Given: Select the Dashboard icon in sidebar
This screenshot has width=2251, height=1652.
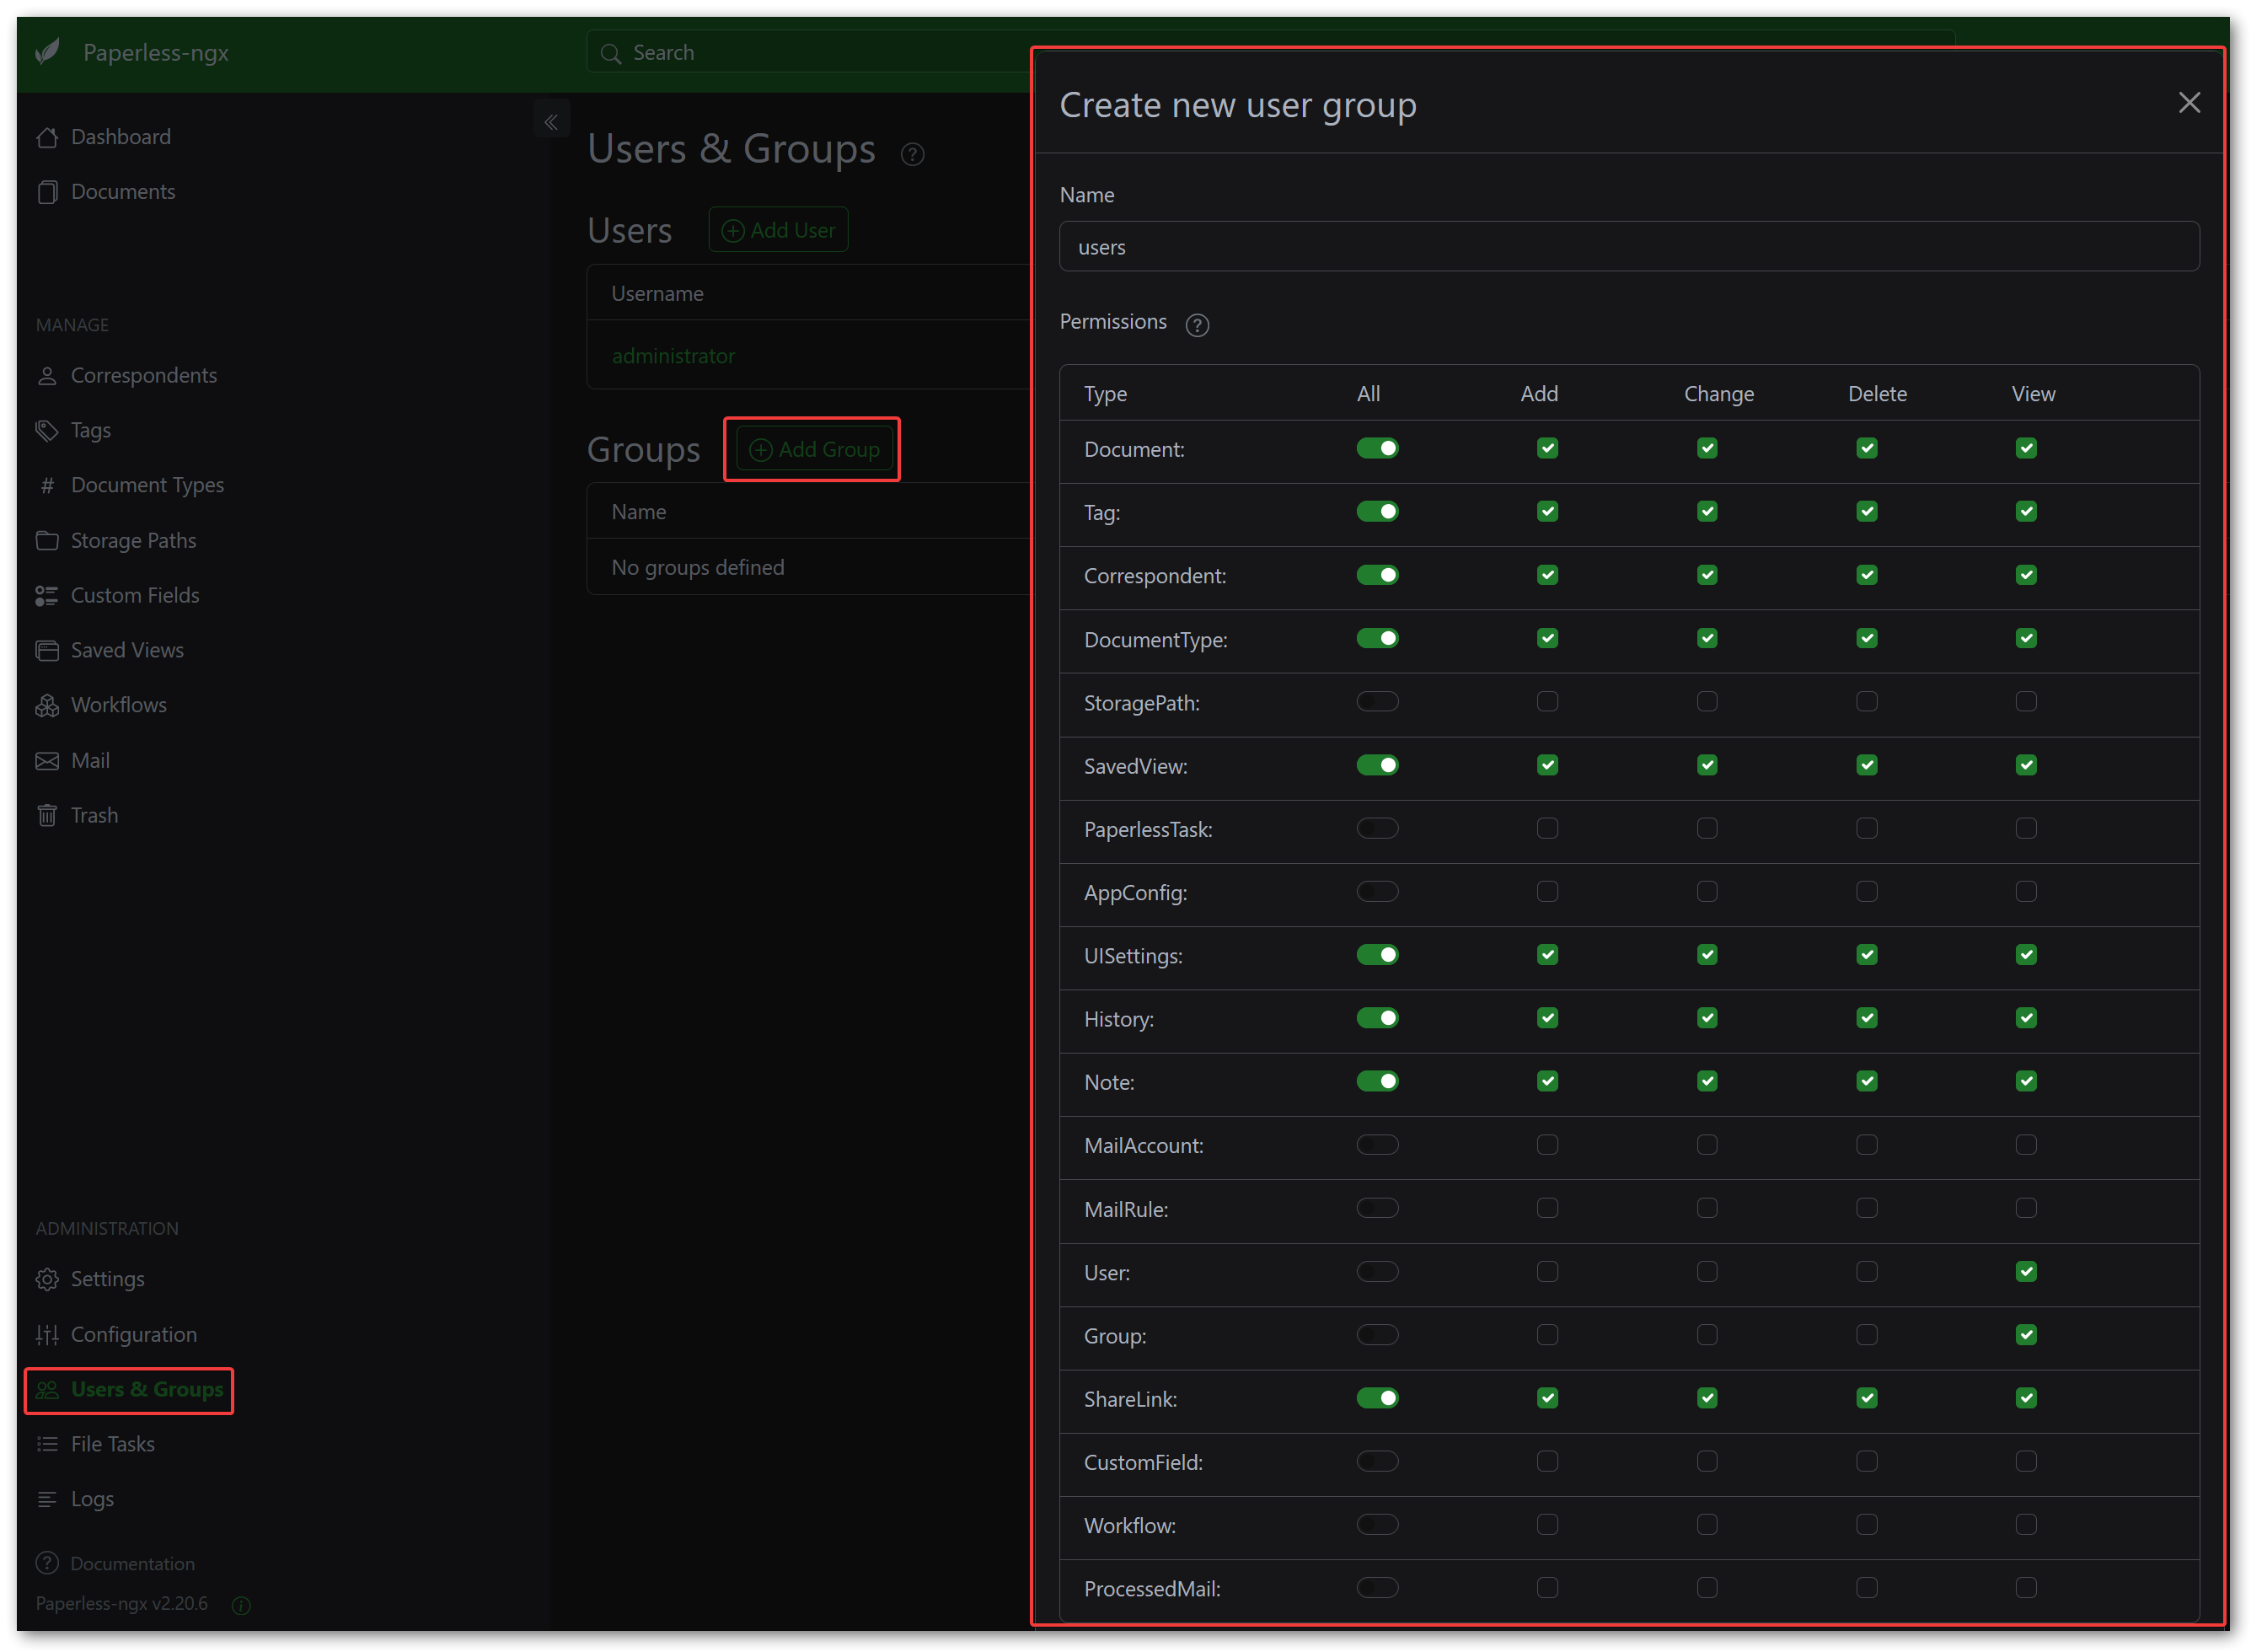Looking at the screenshot, I should pyautogui.click(x=47, y=137).
